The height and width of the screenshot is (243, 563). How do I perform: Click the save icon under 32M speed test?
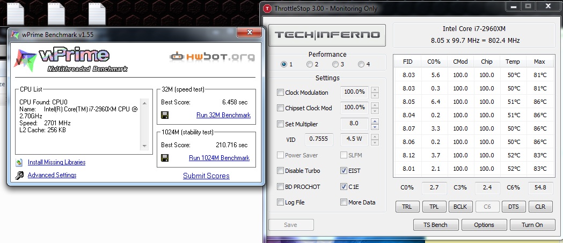point(165,115)
